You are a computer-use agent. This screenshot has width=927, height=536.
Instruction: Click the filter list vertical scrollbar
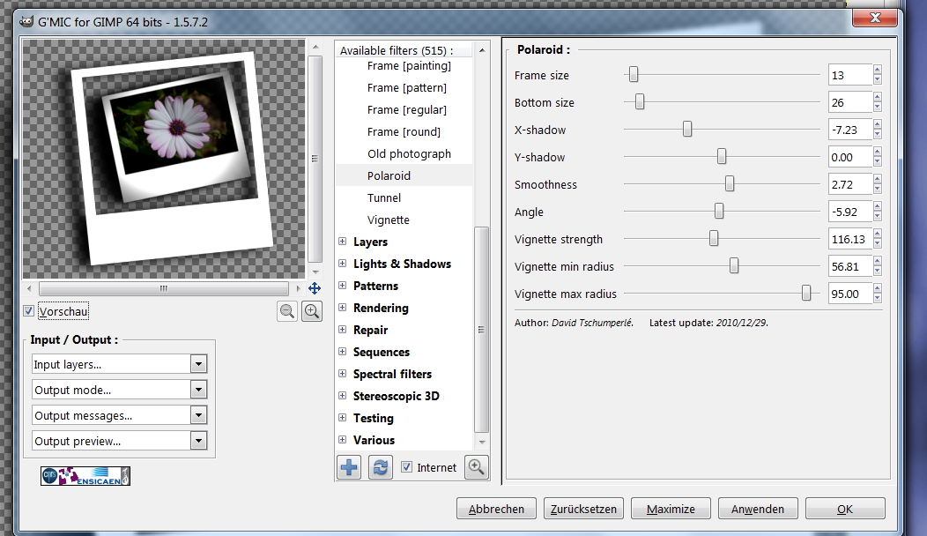(482, 330)
